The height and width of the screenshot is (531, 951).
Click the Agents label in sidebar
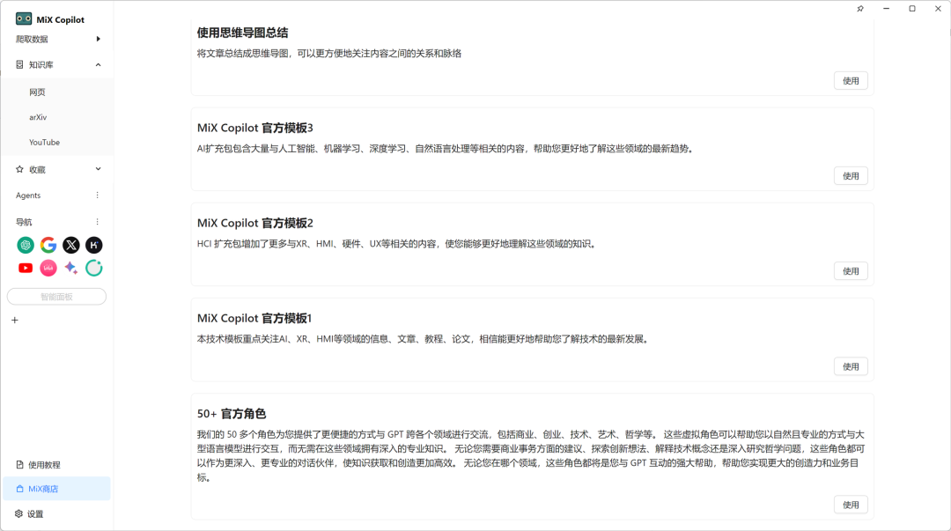(28, 195)
